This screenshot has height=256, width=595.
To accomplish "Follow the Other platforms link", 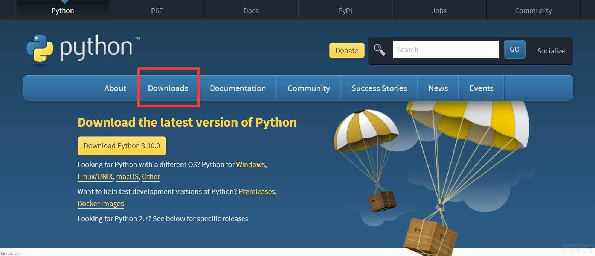I will tap(151, 177).
